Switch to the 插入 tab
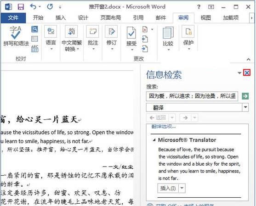This screenshot has height=206, width=256. tap(61, 17)
